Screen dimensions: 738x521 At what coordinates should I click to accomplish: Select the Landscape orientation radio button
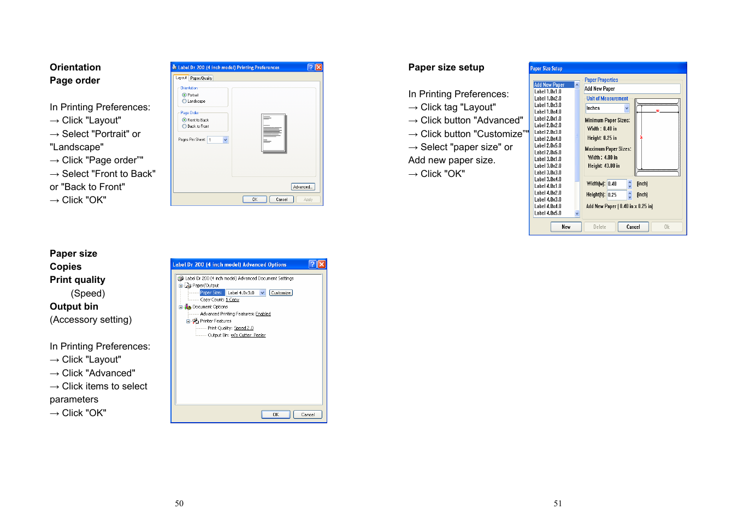(185, 101)
